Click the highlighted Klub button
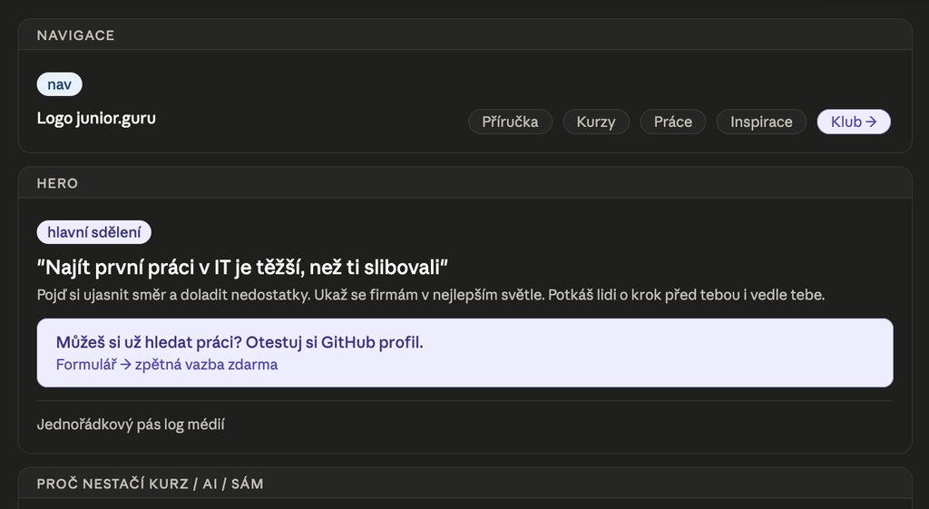This screenshot has height=509, width=929. click(846, 122)
